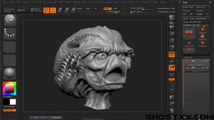The height and width of the screenshot is (120, 214).
Task: Open the dots stroke type selector
Action: (x=9, y=34)
